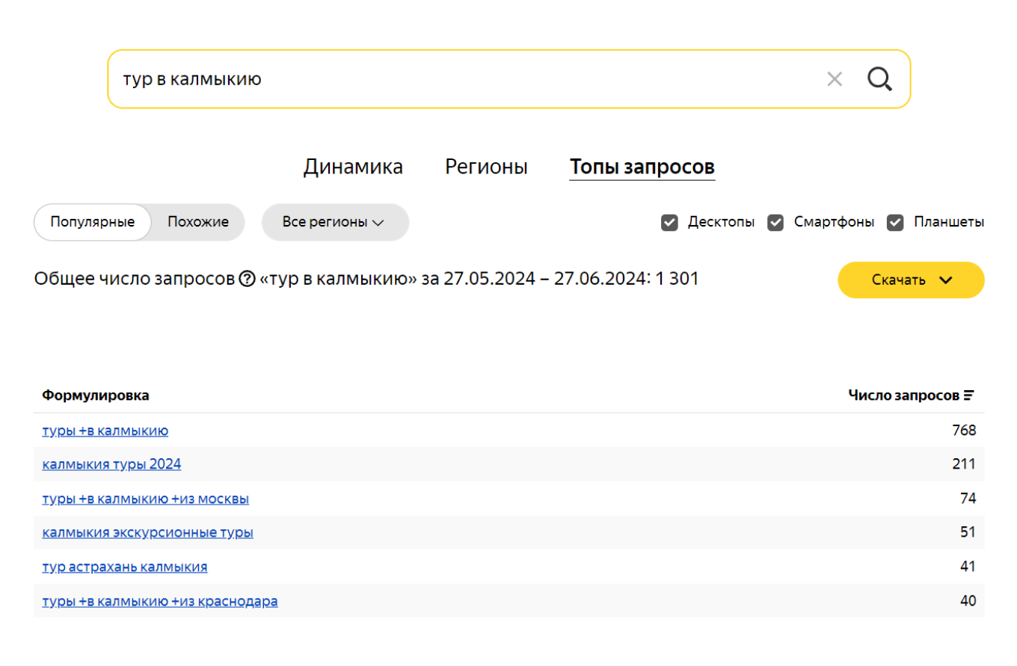Open the link туры +в калмыкию +из москвы
Image resolution: width=1017 pixels, height=666 pixels.
[x=146, y=499]
